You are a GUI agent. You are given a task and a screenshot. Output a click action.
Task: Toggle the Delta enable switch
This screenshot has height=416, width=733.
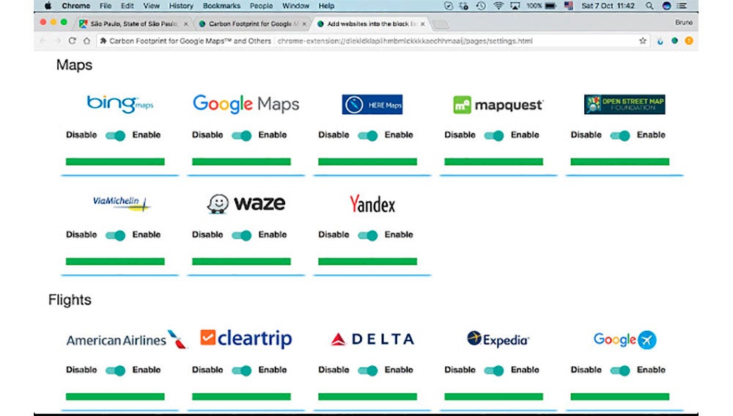(x=368, y=371)
